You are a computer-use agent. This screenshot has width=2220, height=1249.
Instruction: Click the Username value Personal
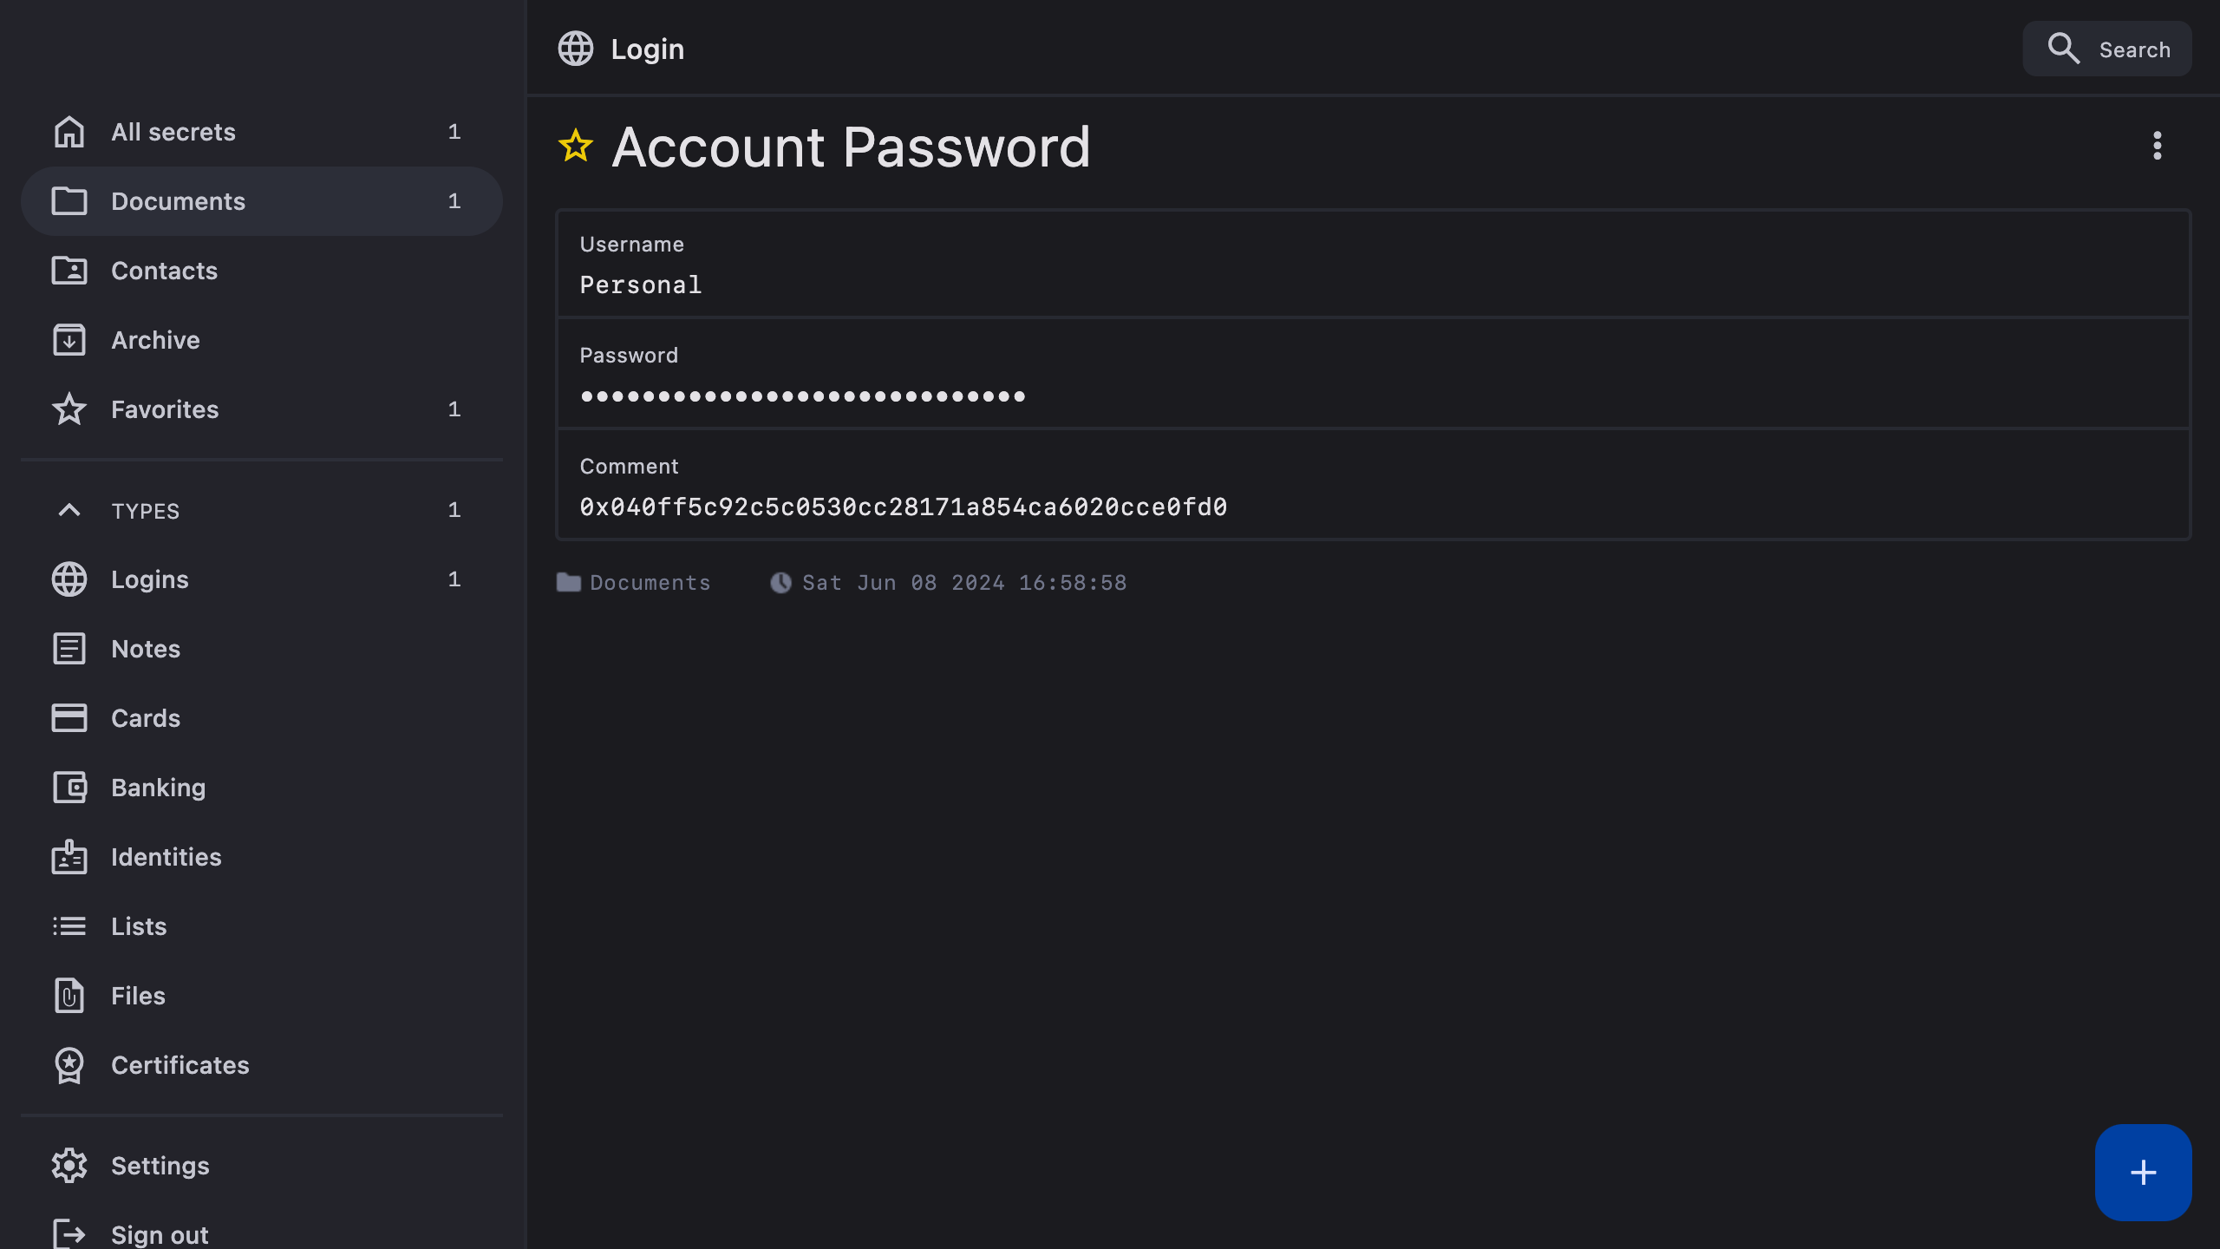coord(641,285)
